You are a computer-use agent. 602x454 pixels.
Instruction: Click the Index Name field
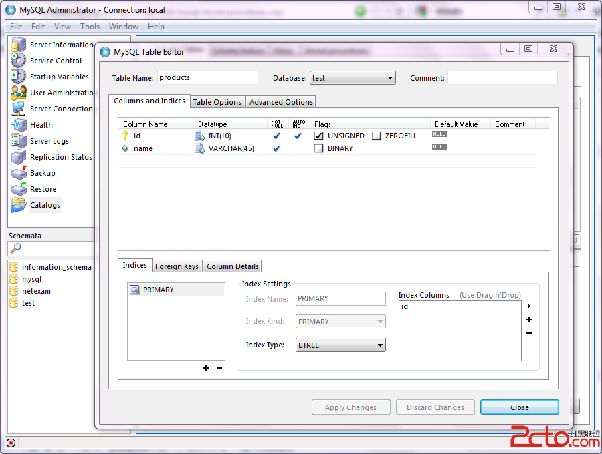(340, 299)
